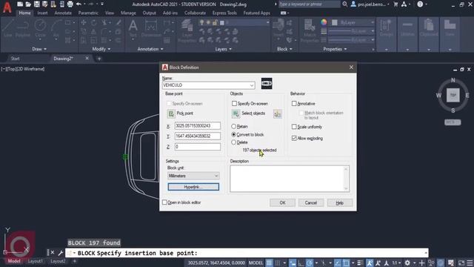Enable the Annotative checkbox
Viewport: 474px width, 267px height.
point(294,104)
